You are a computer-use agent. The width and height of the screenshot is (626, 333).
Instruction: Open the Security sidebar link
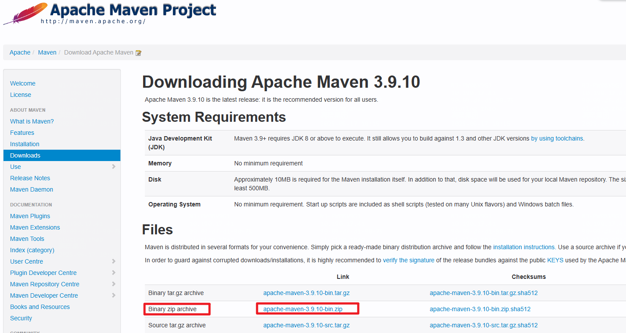[21, 318]
